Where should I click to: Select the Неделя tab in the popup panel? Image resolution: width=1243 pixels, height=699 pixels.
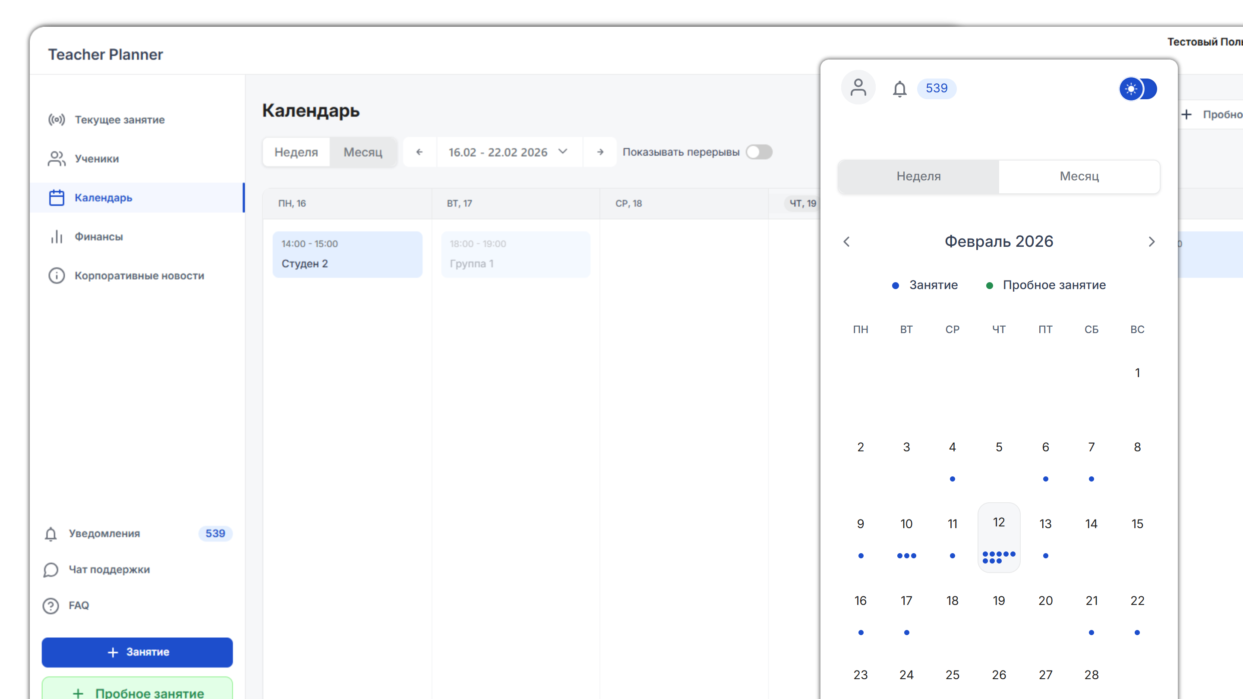pos(918,176)
